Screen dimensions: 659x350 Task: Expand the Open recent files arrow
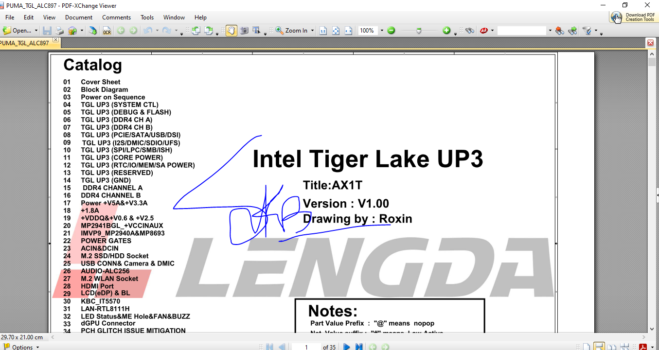point(36,31)
